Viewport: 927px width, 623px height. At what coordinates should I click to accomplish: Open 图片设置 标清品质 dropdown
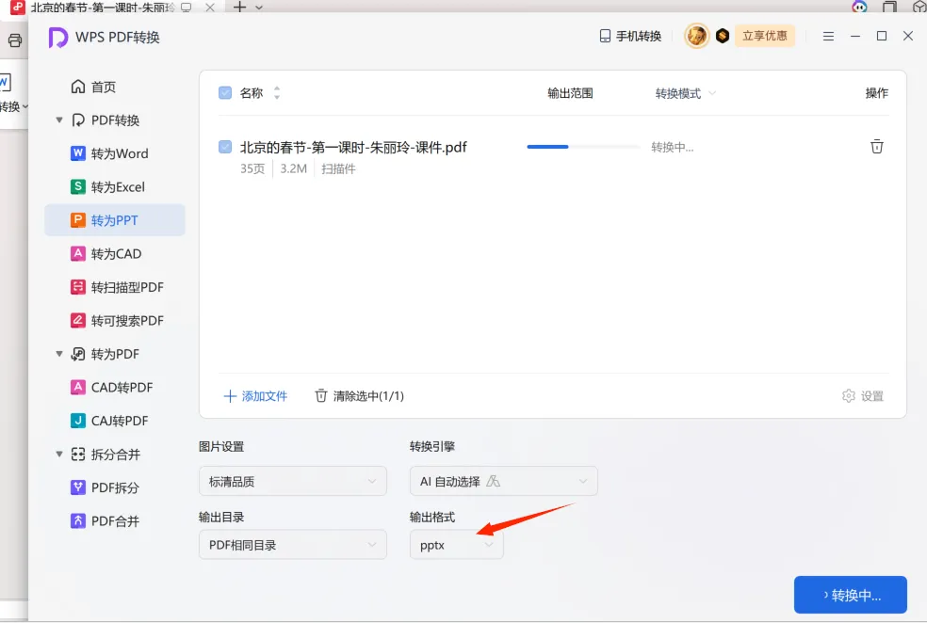[293, 481]
